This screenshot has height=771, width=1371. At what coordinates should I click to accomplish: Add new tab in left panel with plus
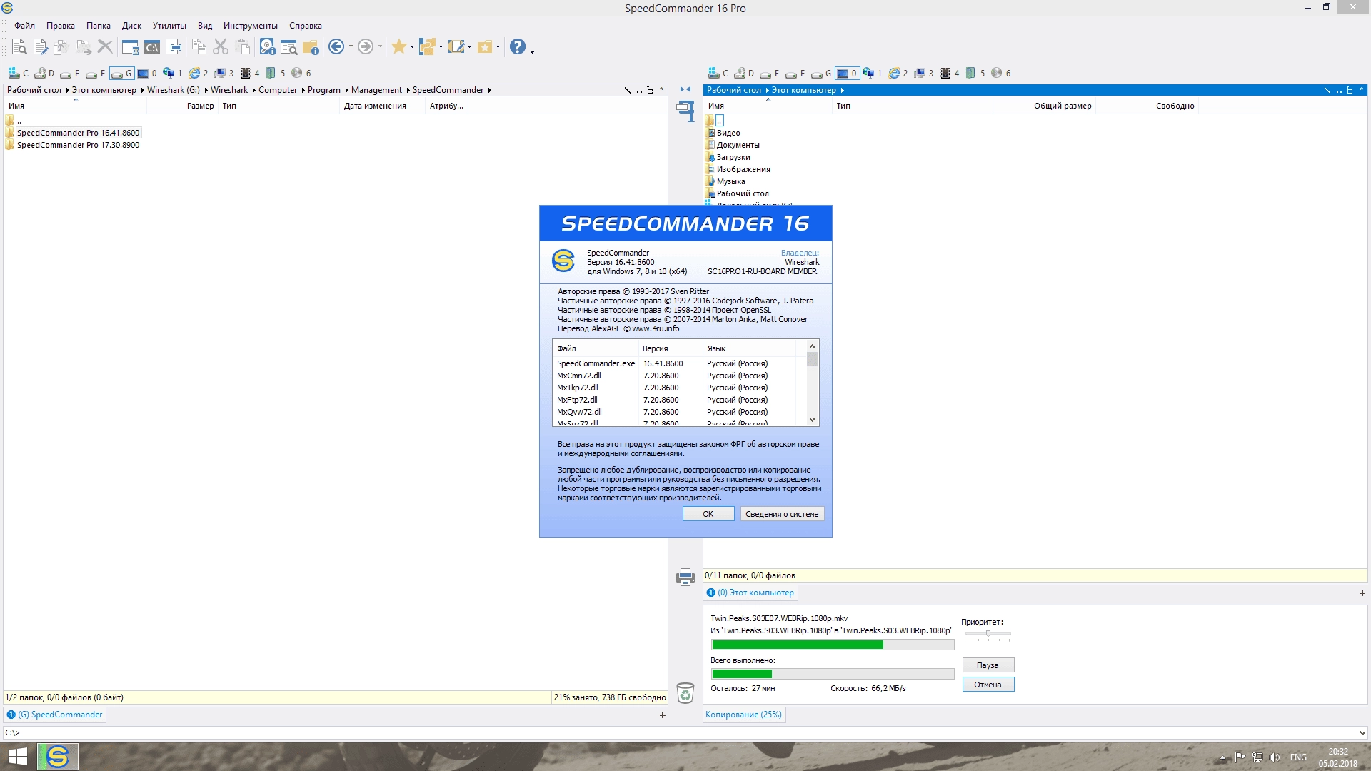pos(663,715)
